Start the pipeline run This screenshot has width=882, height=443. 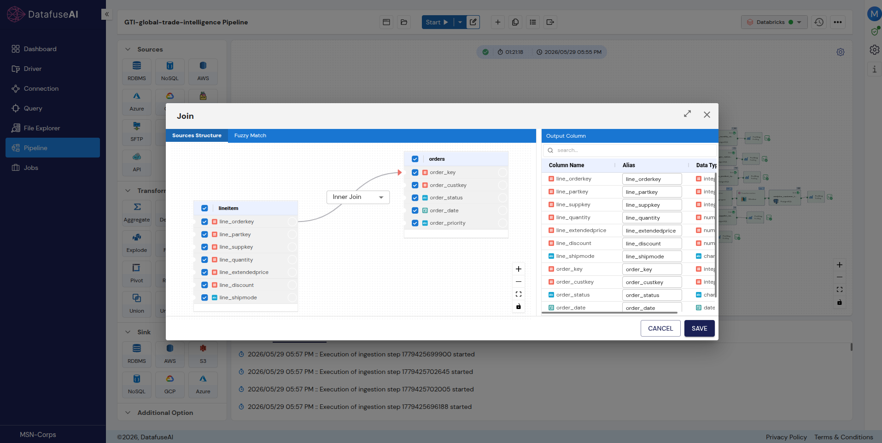[437, 22]
